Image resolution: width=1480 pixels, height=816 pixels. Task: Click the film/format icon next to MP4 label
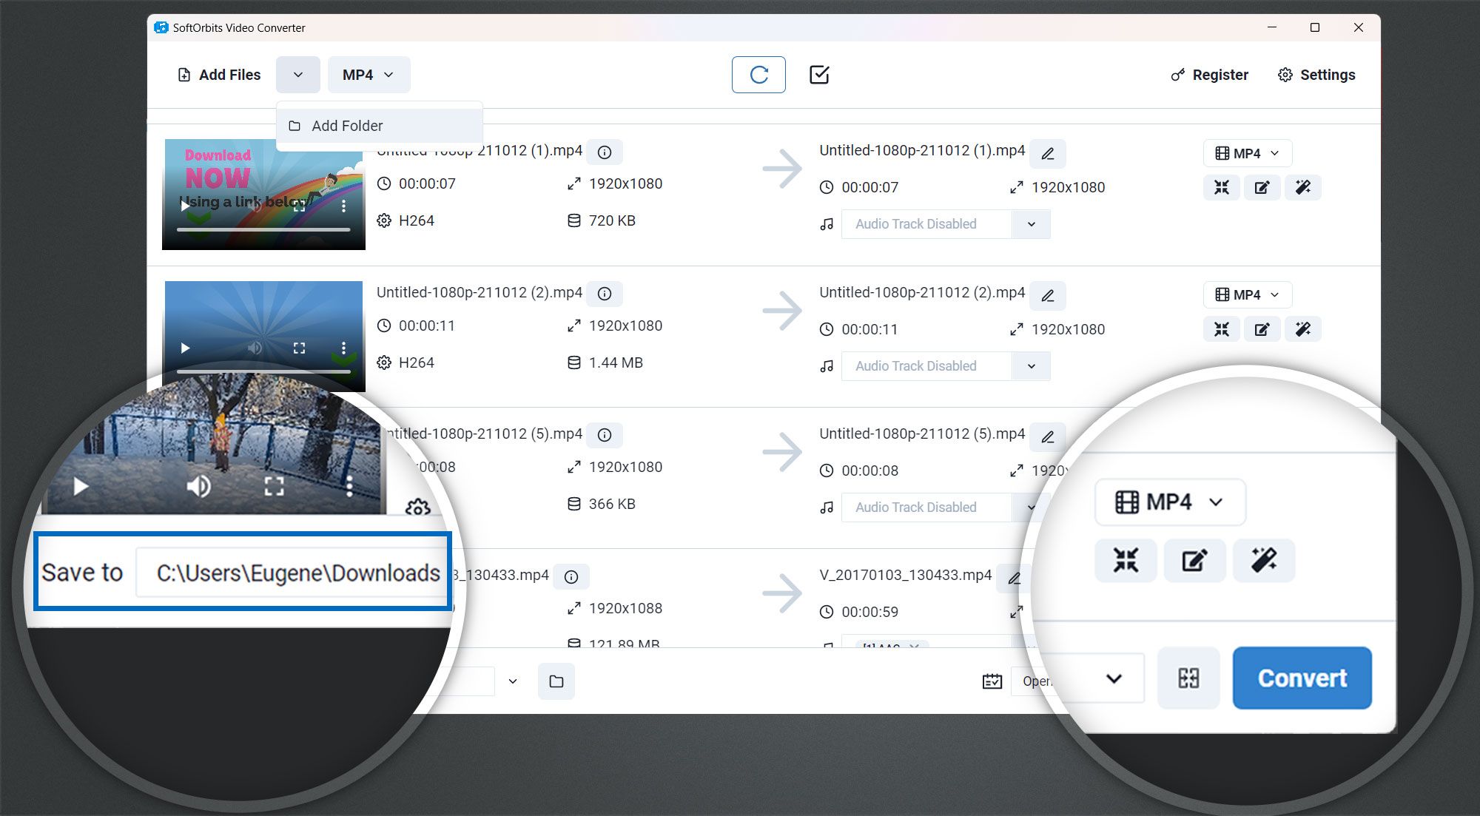pos(1126,500)
